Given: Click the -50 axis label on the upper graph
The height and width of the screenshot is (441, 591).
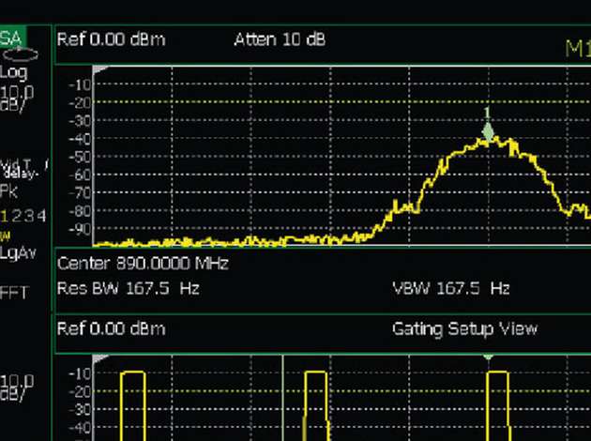Looking at the screenshot, I should tap(80, 157).
